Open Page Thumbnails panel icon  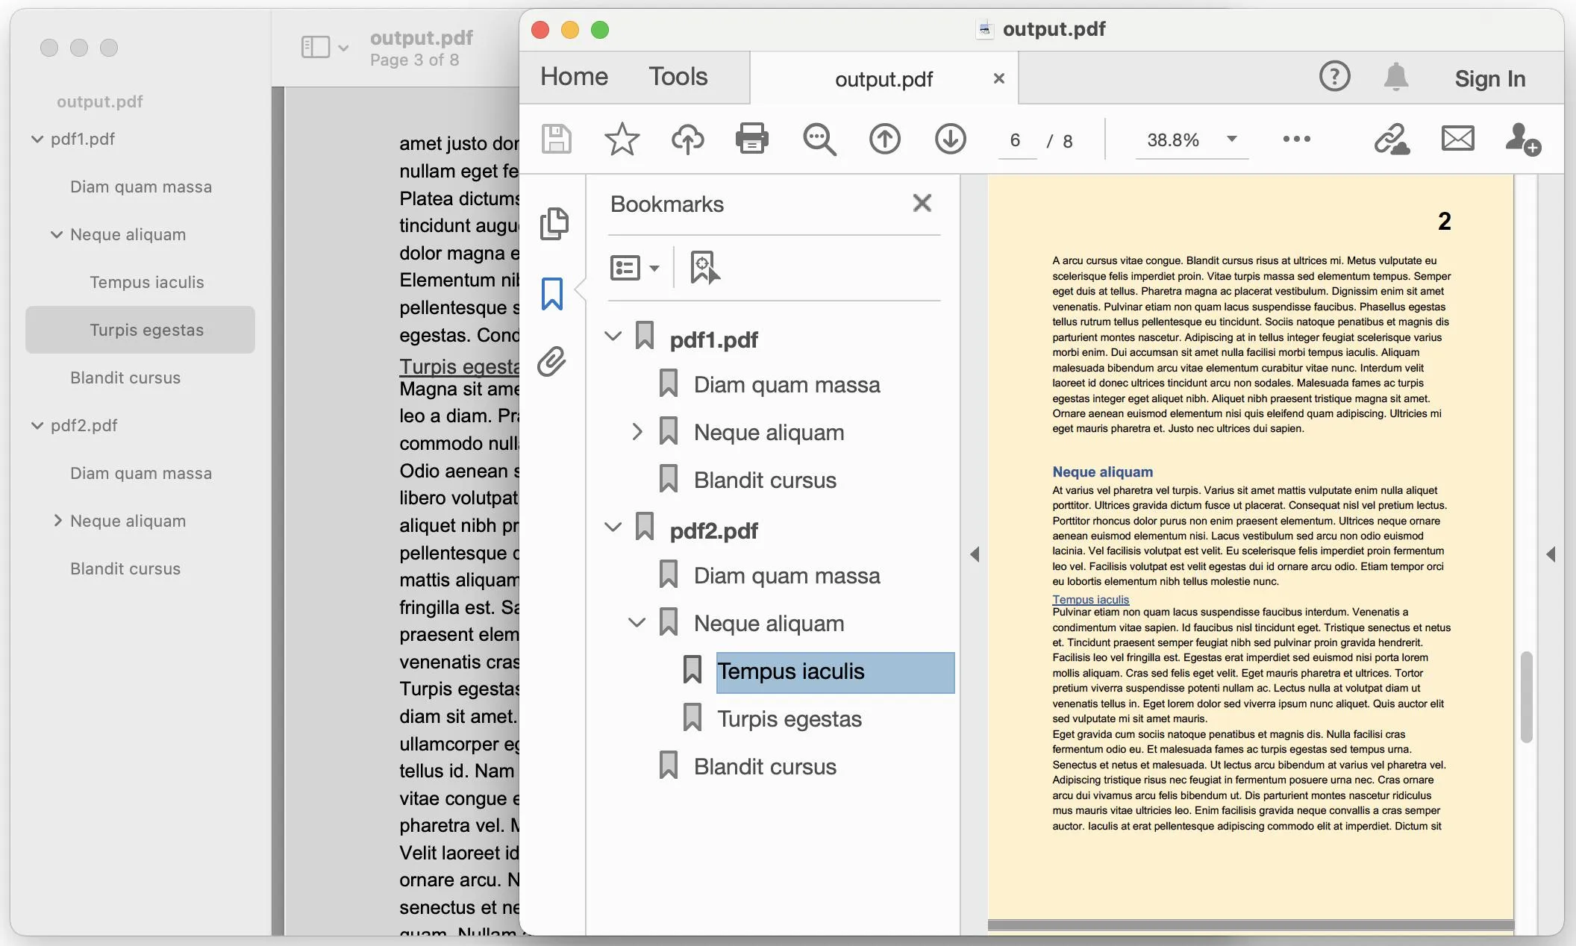pyautogui.click(x=554, y=223)
